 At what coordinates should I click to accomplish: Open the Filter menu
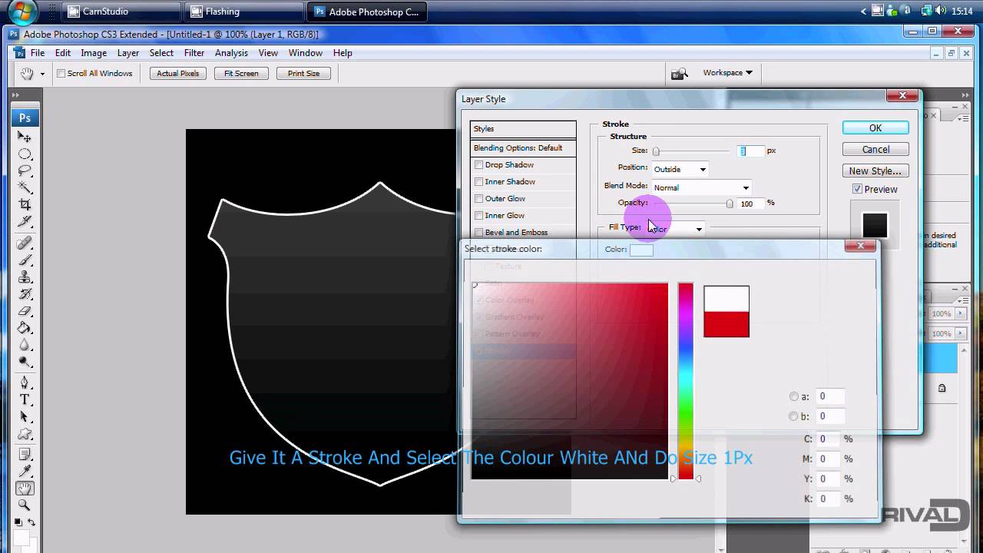(x=194, y=53)
